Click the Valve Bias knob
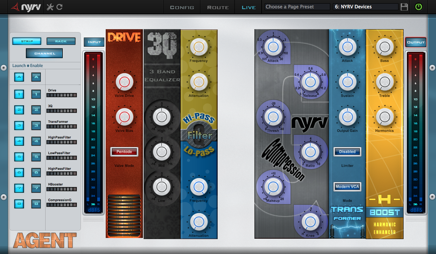The image size is (436, 254). click(124, 117)
